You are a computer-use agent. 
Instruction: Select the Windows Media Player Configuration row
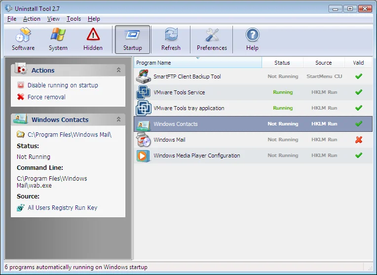pyautogui.click(x=196, y=156)
